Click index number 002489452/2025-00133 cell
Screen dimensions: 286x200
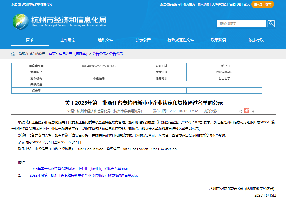[x=99, y=66]
